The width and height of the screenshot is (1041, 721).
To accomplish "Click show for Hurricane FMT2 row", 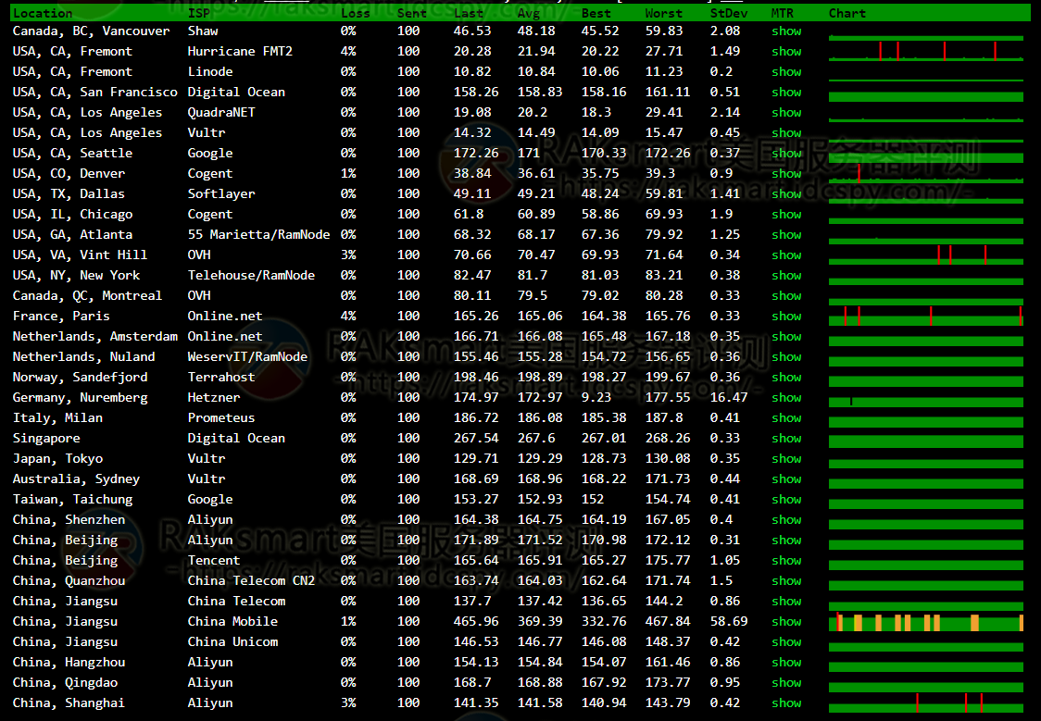I will (786, 52).
